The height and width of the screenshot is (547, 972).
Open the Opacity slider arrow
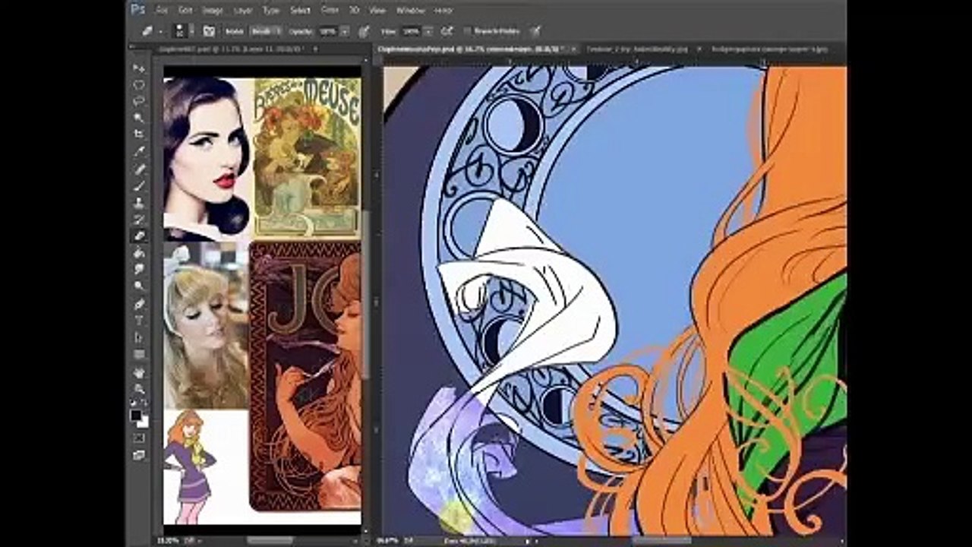[345, 31]
